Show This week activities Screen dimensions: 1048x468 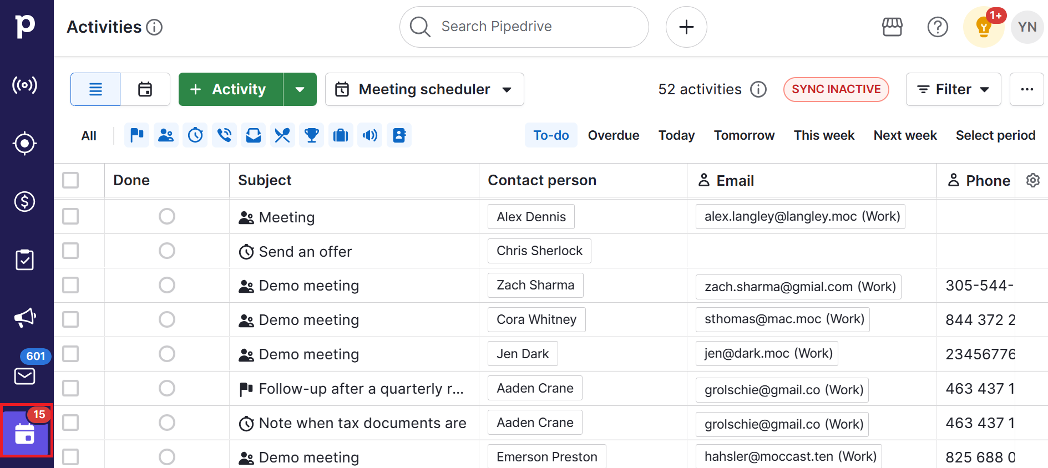824,135
